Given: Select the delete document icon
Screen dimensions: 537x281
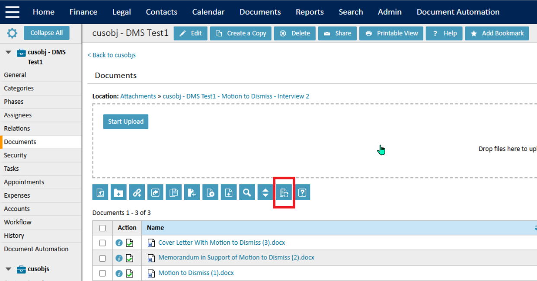Looking at the screenshot, I should coord(211,192).
